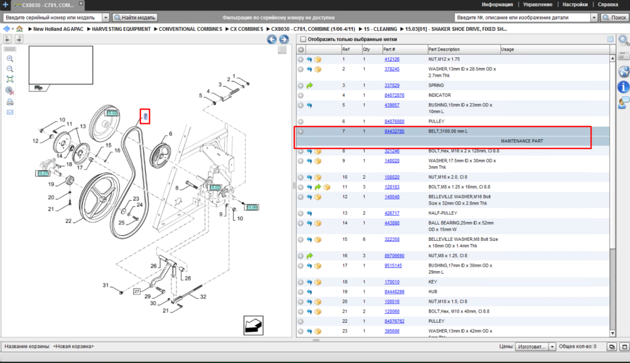Click 'Поиск' search button
This screenshot has width=630, height=363.
click(614, 18)
